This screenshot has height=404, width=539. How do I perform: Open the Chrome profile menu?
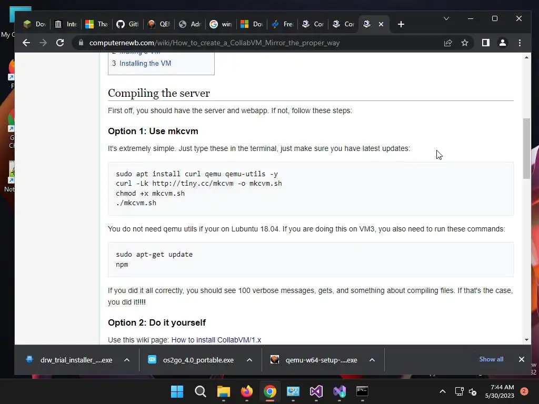point(503,43)
